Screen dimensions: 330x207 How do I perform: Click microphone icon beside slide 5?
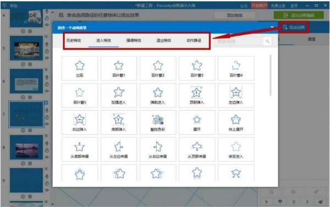tap(47, 44)
